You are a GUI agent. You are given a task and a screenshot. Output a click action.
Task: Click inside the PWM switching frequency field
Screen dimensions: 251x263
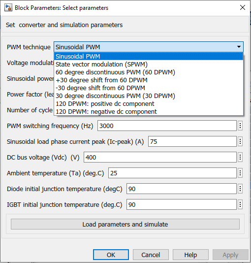(x=167, y=126)
